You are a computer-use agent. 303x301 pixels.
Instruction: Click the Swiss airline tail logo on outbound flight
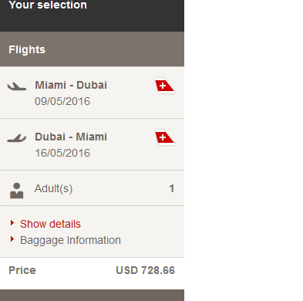pyautogui.click(x=165, y=86)
